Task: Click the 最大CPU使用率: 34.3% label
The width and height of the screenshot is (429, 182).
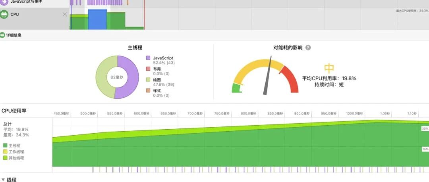Action: [x=412, y=11]
